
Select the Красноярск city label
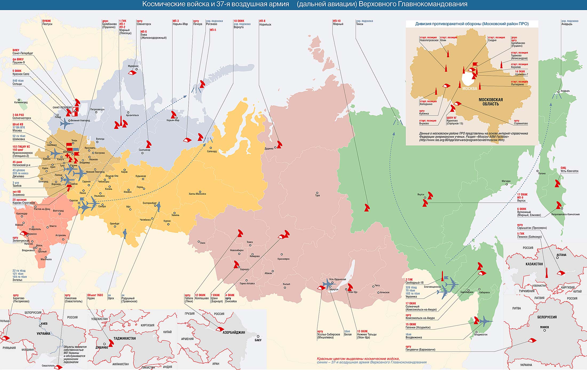point(283,259)
